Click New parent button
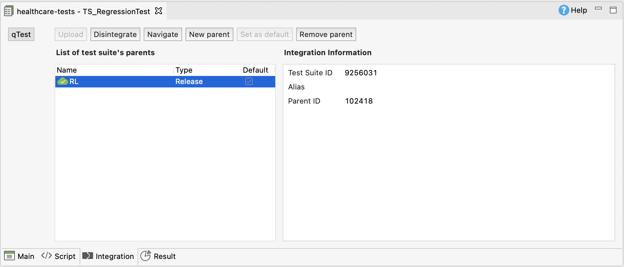This screenshot has height=267, width=624. tap(209, 35)
